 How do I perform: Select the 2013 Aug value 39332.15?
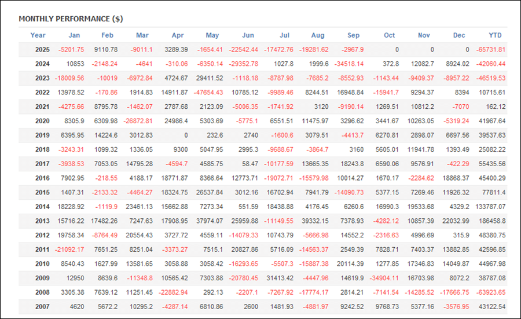[315, 221]
